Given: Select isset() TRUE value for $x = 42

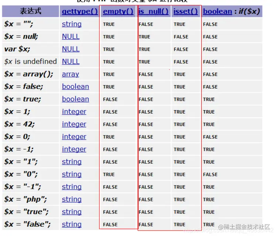Looking at the screenshot, I should (179, 124).
